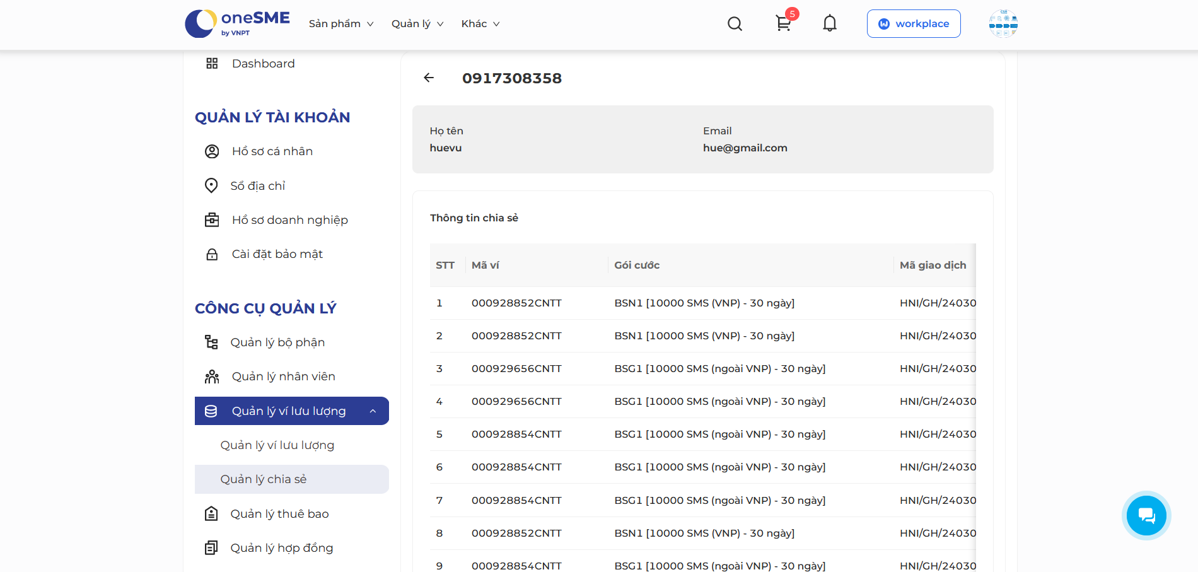1198x572 pixels.
Task: Collapse the Quản lý ví lưu lượng chevron
Action: [x=373, y=411]
